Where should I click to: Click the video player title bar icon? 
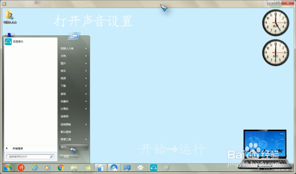tap(4, 4)
